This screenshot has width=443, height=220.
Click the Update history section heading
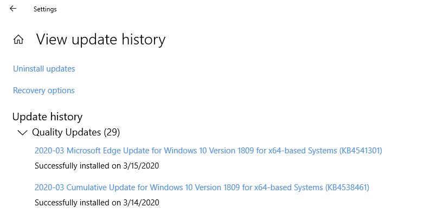[x=47, y=117]
